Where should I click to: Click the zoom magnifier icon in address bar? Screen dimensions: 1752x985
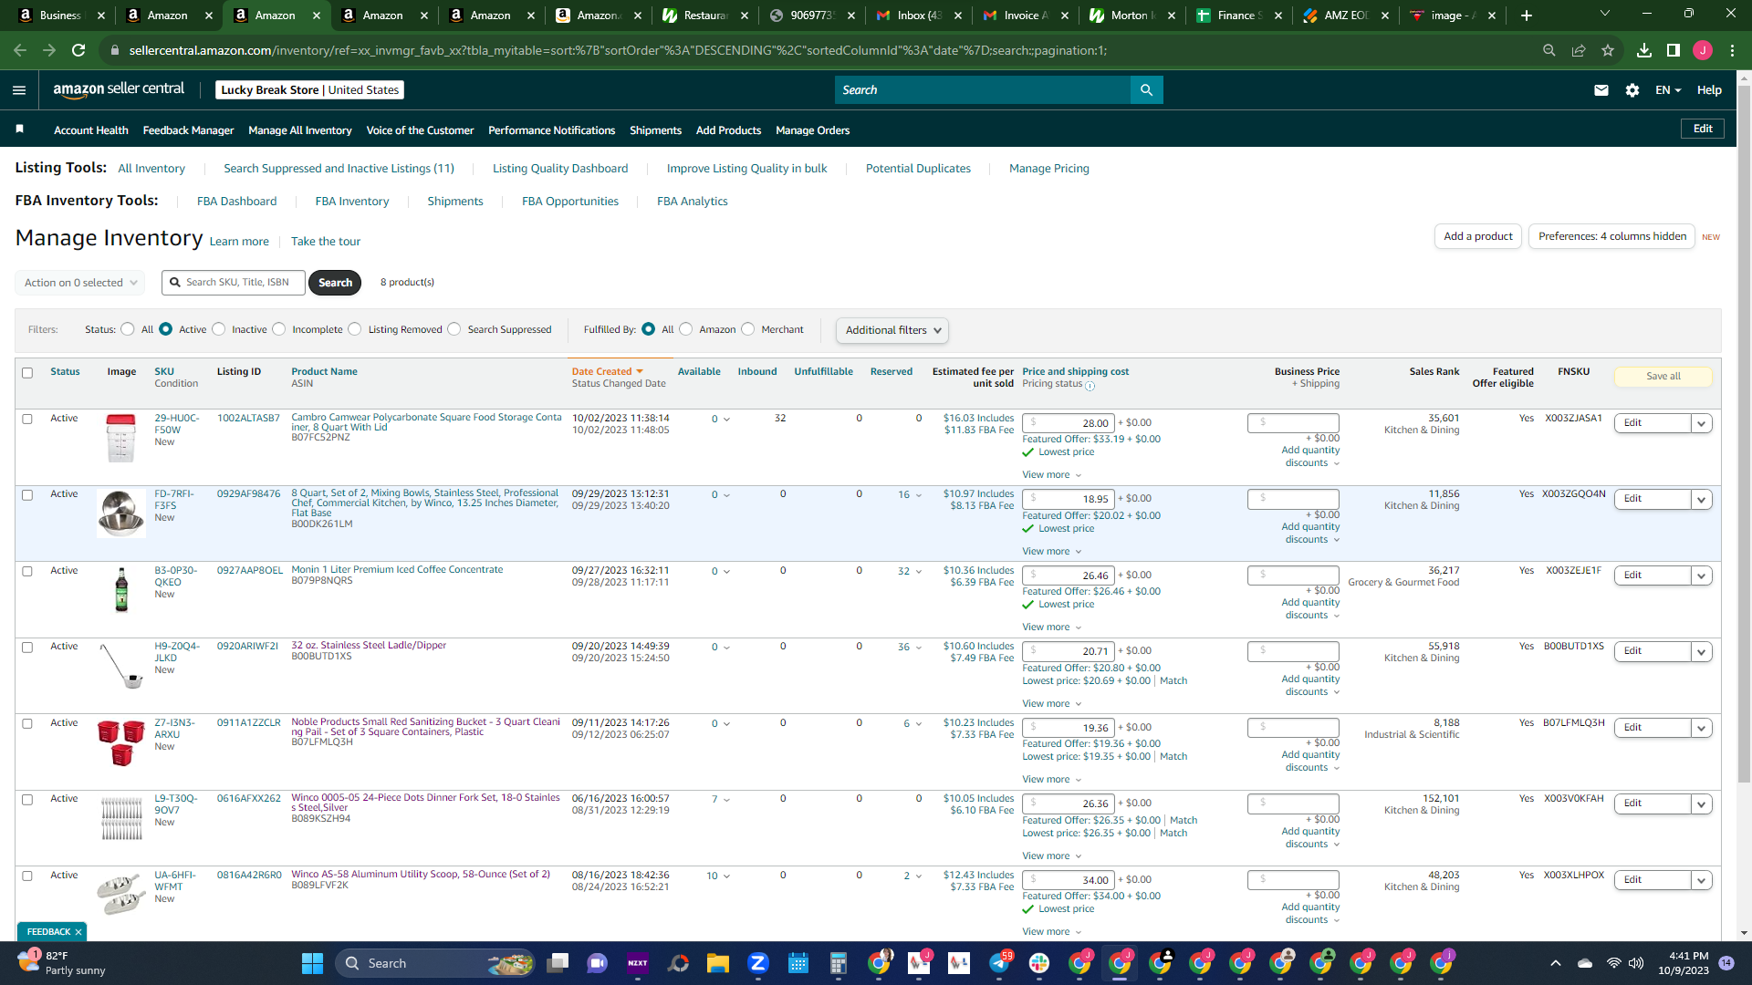[x=1549, y=50]
